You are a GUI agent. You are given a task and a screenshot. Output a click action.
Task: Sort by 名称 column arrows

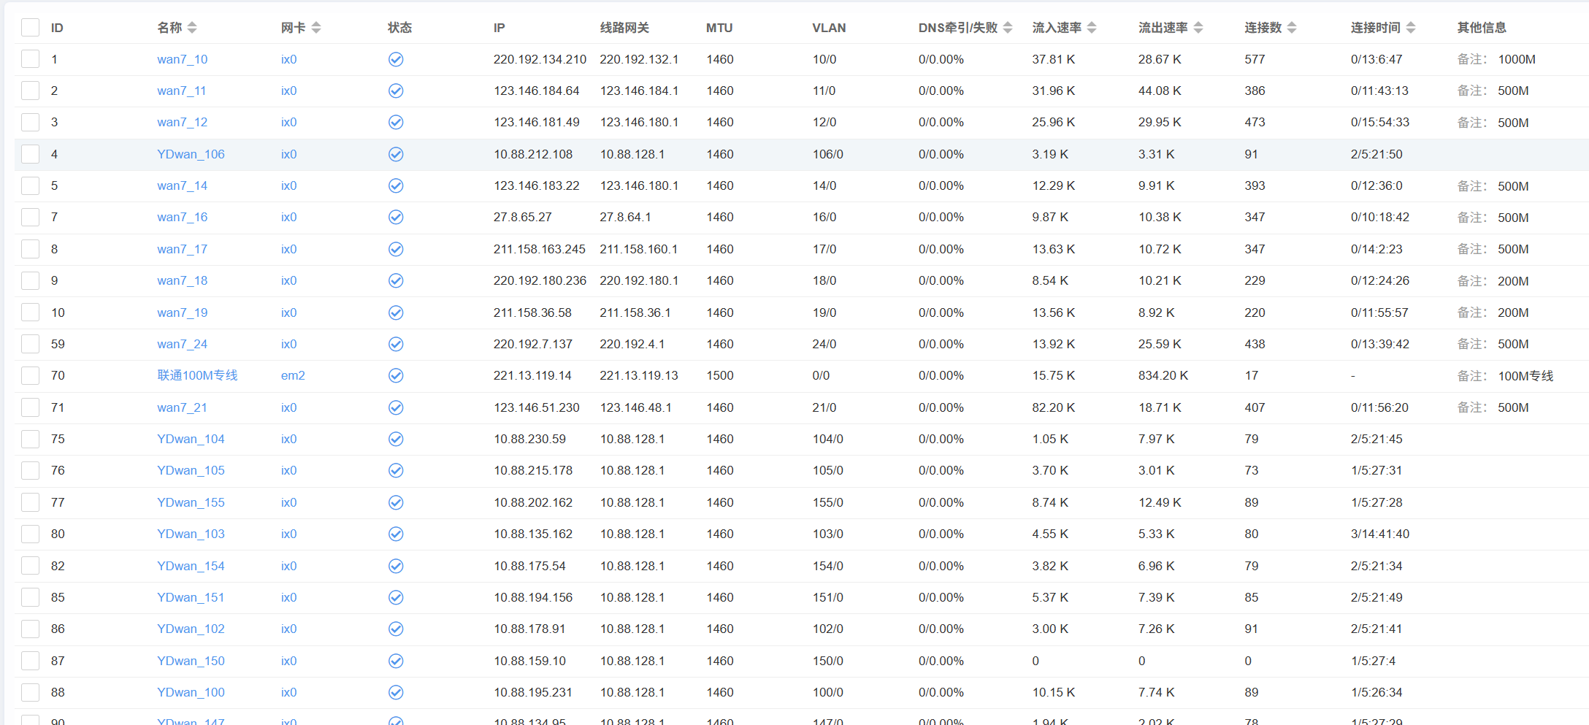click(x=192, y=28)
